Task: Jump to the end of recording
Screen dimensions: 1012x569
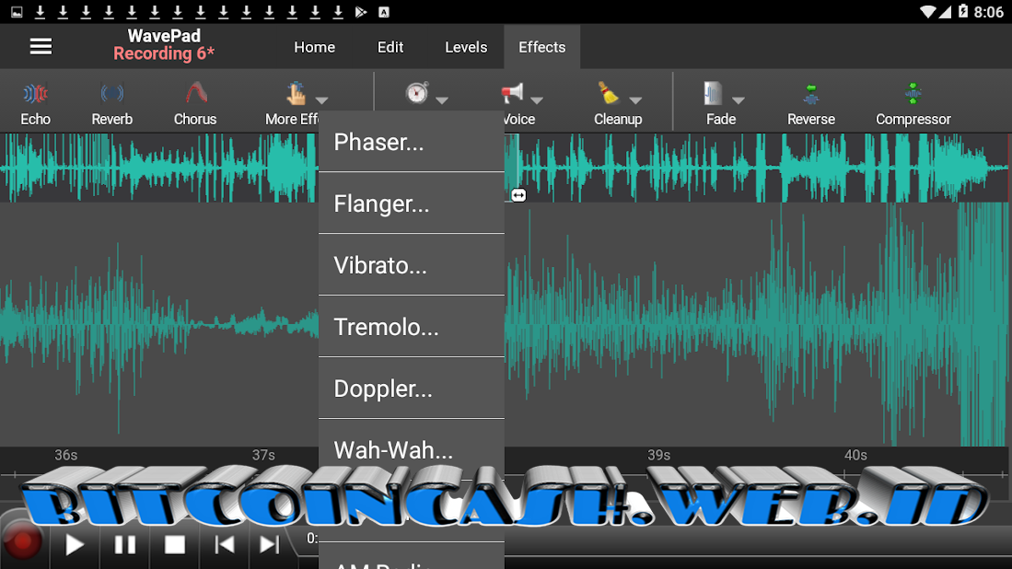Action: coord(269,545)
